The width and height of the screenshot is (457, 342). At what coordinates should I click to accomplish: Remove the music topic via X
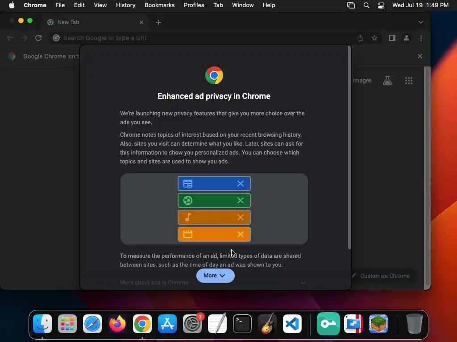(x=241, y=217)
